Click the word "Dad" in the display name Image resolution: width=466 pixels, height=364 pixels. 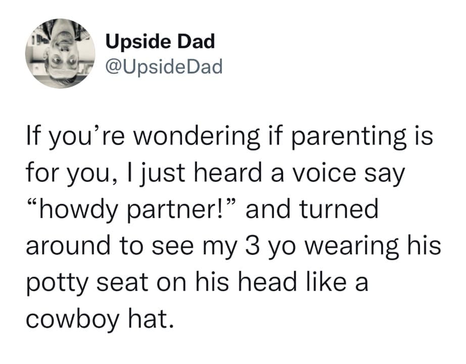tap(197, 42)
